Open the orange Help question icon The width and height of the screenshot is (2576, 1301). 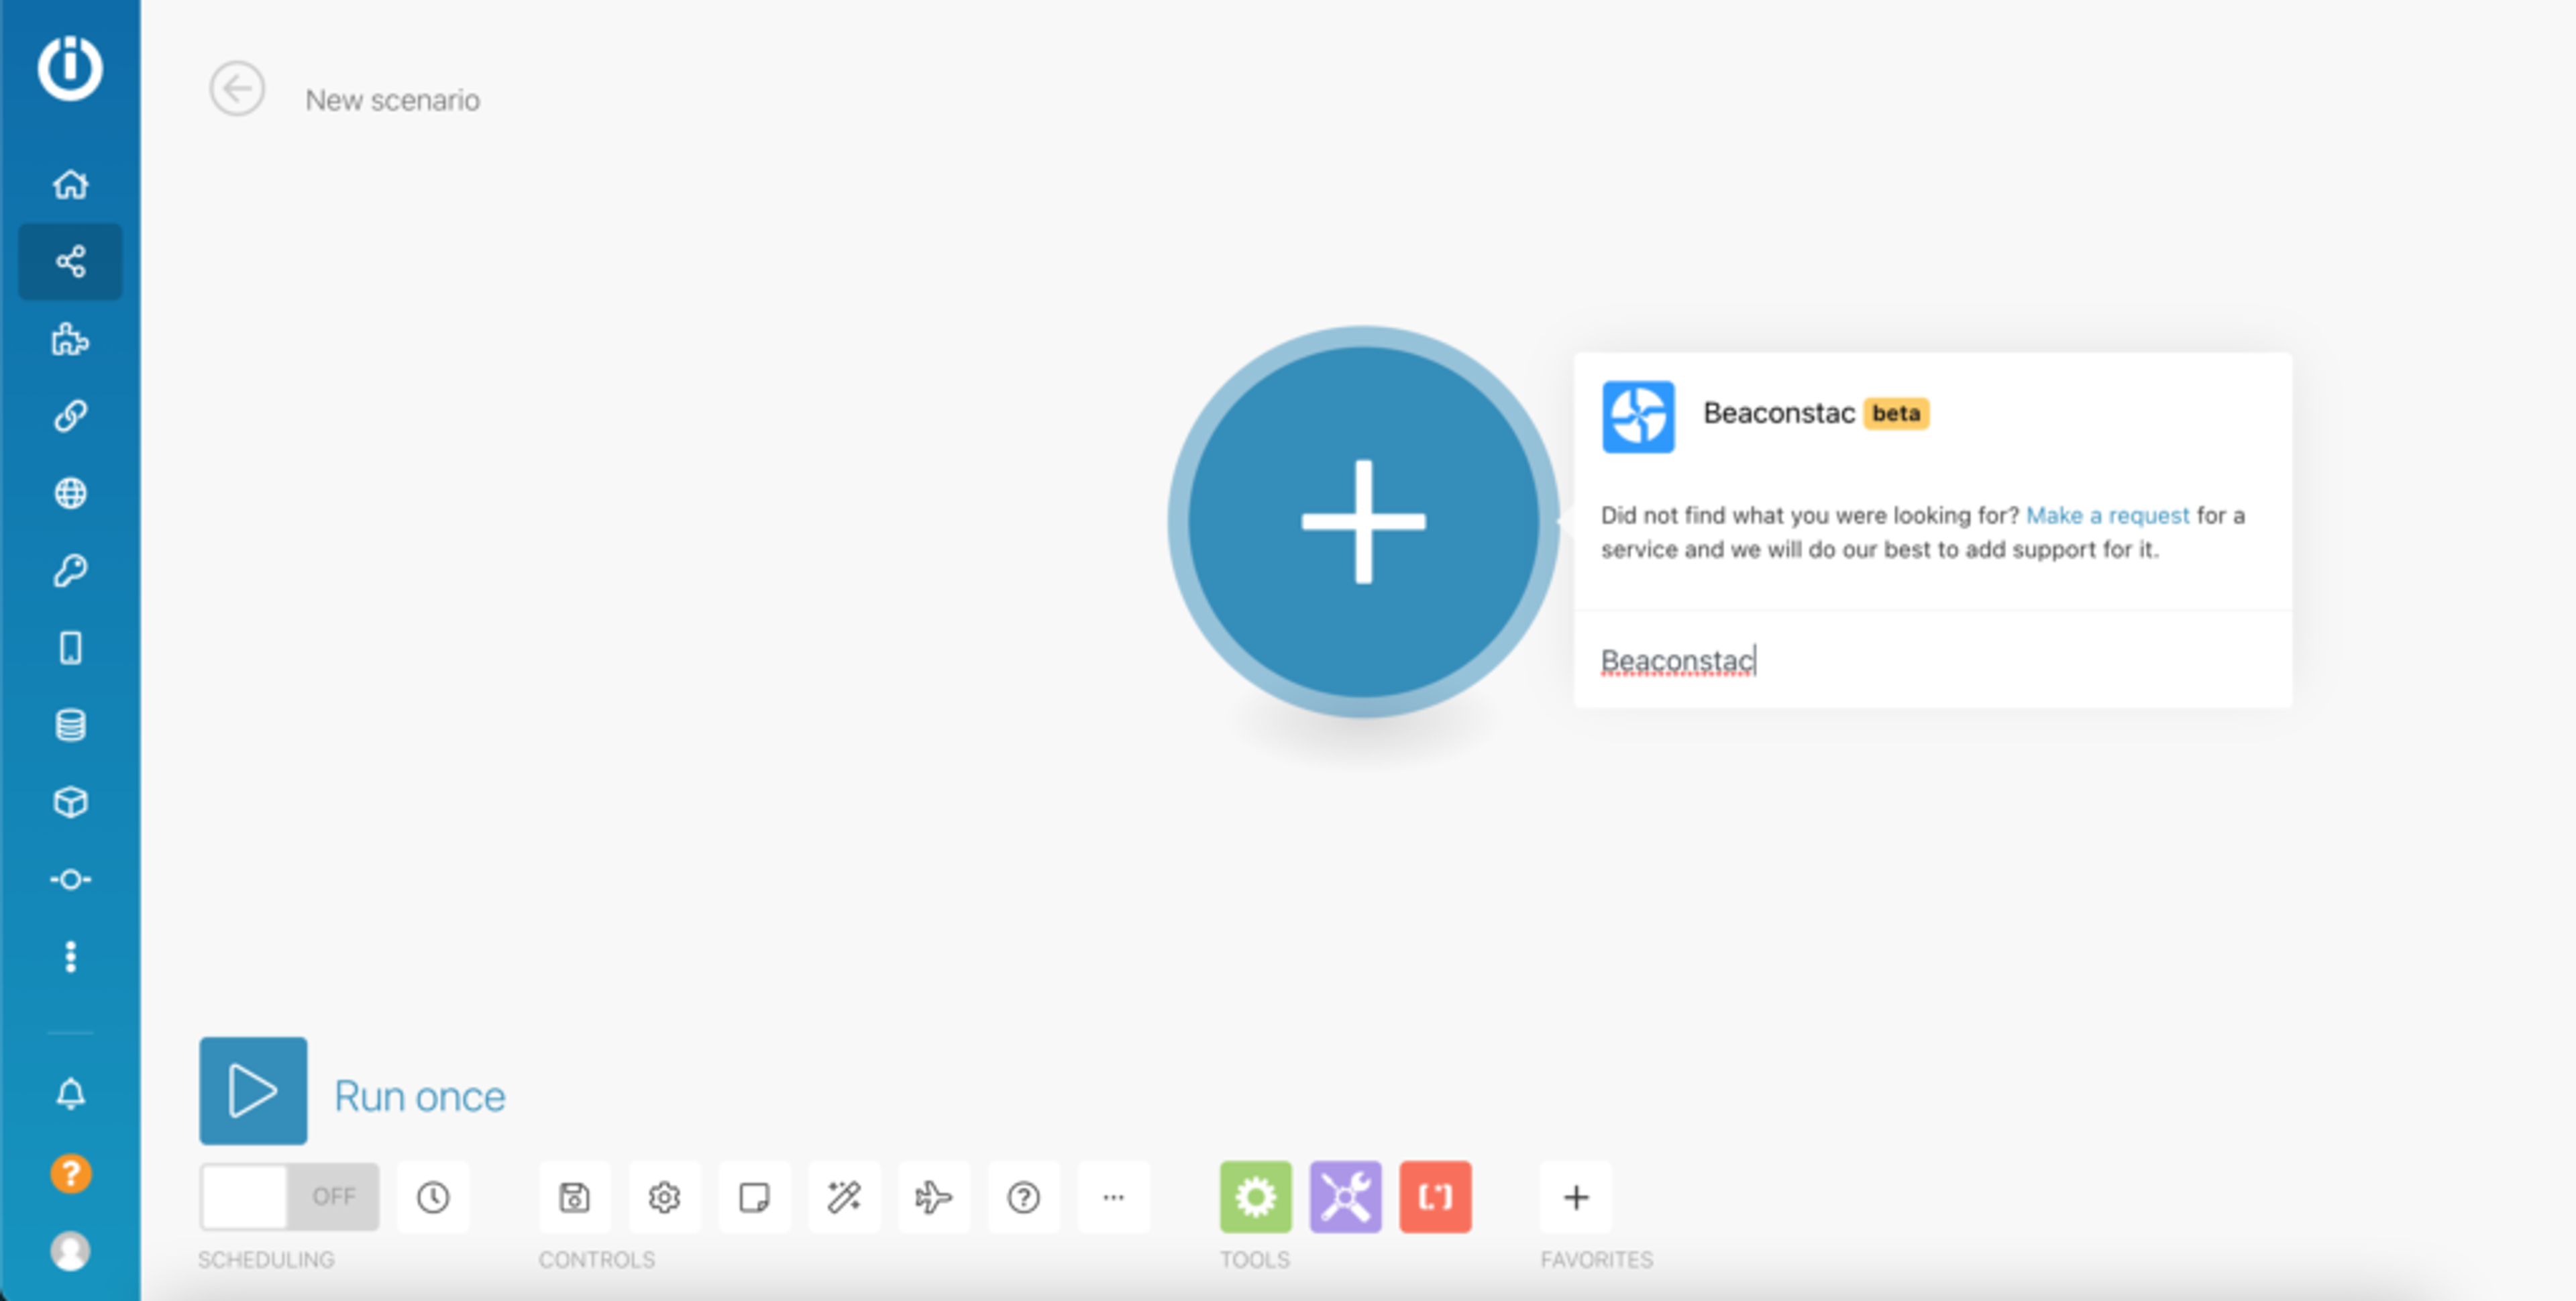(70, 1174)
